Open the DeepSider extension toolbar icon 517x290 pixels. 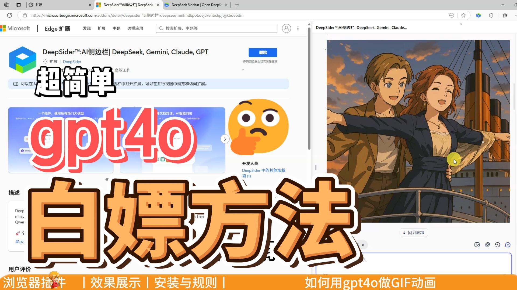(x=478, y=15)
